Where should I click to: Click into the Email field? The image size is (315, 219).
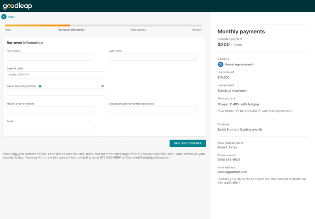coord(51,128)
